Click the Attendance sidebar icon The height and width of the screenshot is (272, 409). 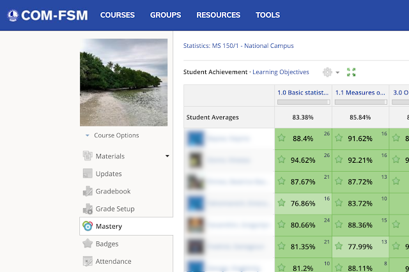(88, 261)
